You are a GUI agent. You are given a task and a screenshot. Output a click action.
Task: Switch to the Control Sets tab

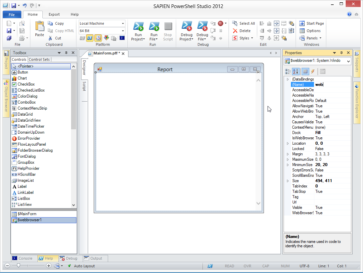coord(39,59)
